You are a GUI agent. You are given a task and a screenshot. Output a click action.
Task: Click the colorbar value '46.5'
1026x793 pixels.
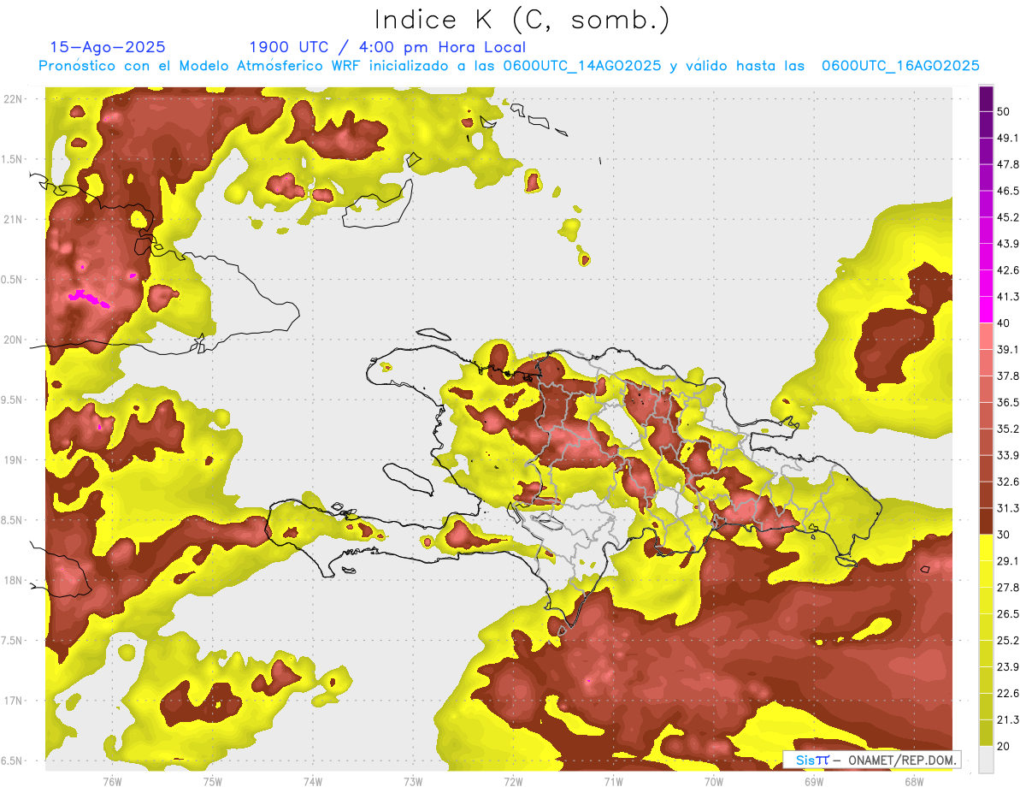click(x=1008, y=191)
